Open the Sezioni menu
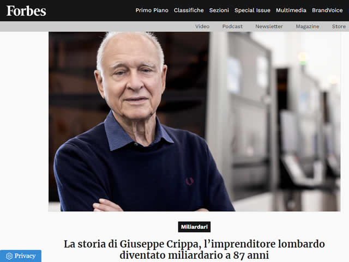 click(219, 10)
